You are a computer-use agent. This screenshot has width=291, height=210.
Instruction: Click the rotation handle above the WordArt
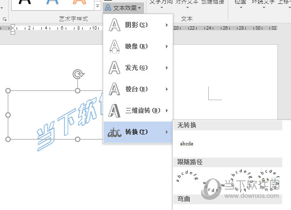[78, 74]
